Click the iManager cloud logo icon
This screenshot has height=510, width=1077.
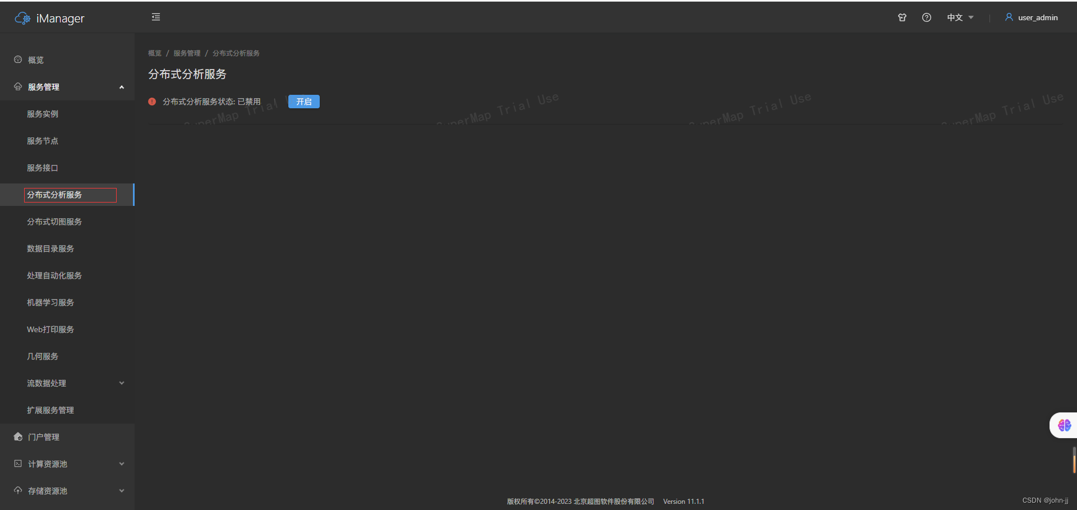click(22, 19)
